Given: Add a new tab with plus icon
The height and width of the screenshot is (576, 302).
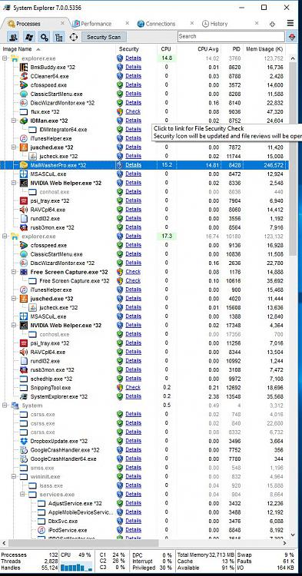Looking at the screenshot, I should tap(272, 24).
